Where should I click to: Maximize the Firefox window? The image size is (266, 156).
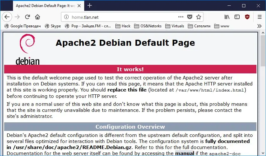click(x=244, y=6)
